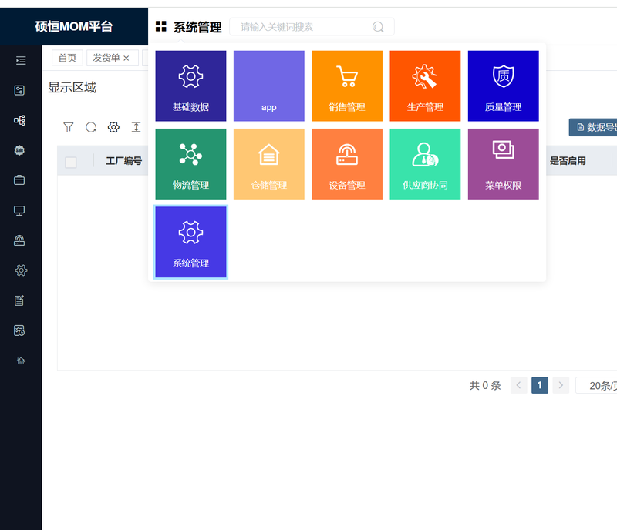Image resolution: width=617 pixels, height=530 pixels.
Task: Close the 发货单 tab
Action: pos(126,59)
